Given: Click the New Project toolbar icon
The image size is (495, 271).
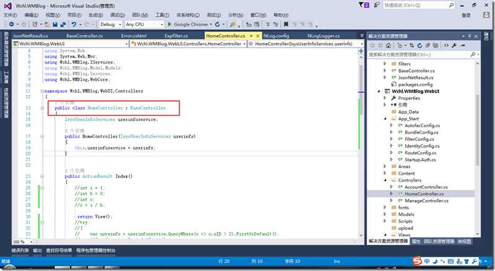Looking at the screenshot, I should 35,24.
